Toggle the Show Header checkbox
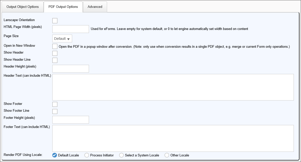This screenshot has height=162, width=301. point(55,53)
